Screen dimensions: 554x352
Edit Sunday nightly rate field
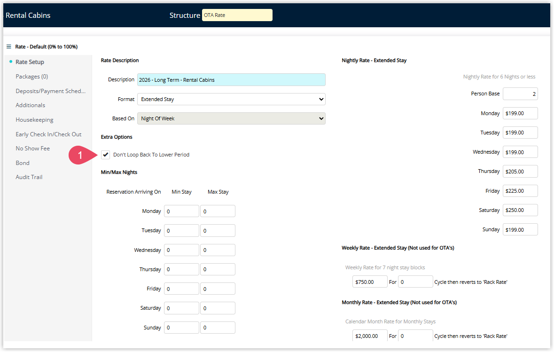520,229
